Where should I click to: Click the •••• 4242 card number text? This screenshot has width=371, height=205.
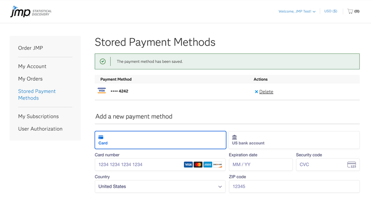point(120,91)
